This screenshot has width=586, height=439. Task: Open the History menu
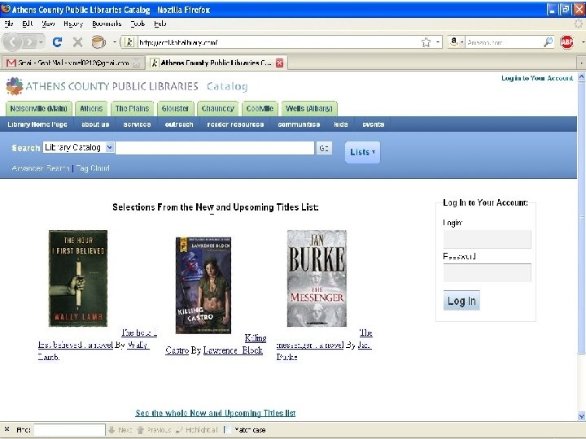[73, 24]
